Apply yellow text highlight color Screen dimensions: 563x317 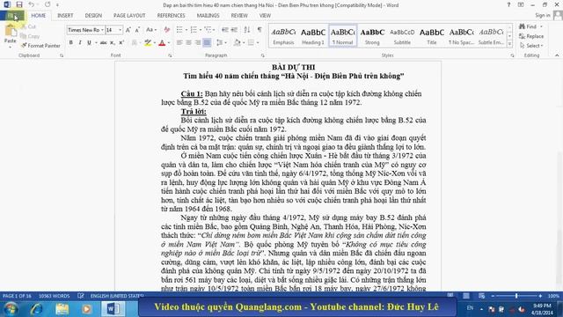point(148,43)
